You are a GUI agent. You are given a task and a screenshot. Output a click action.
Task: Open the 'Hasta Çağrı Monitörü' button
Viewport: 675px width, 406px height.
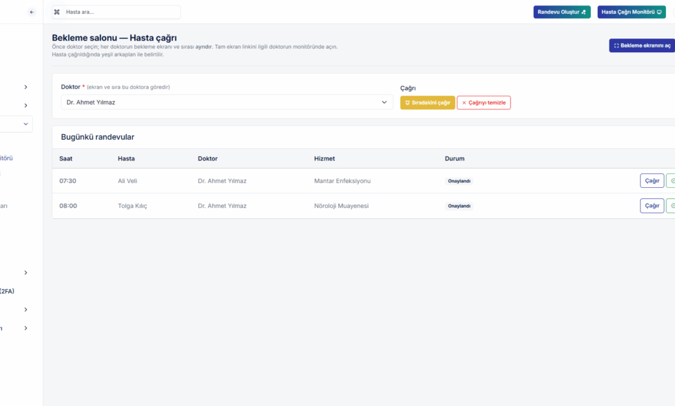(x=631, y=12)
